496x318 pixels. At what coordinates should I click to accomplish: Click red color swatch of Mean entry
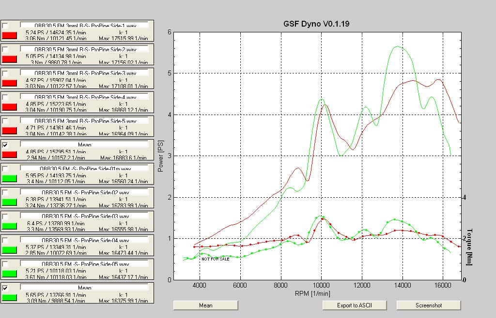coord(9,155)
